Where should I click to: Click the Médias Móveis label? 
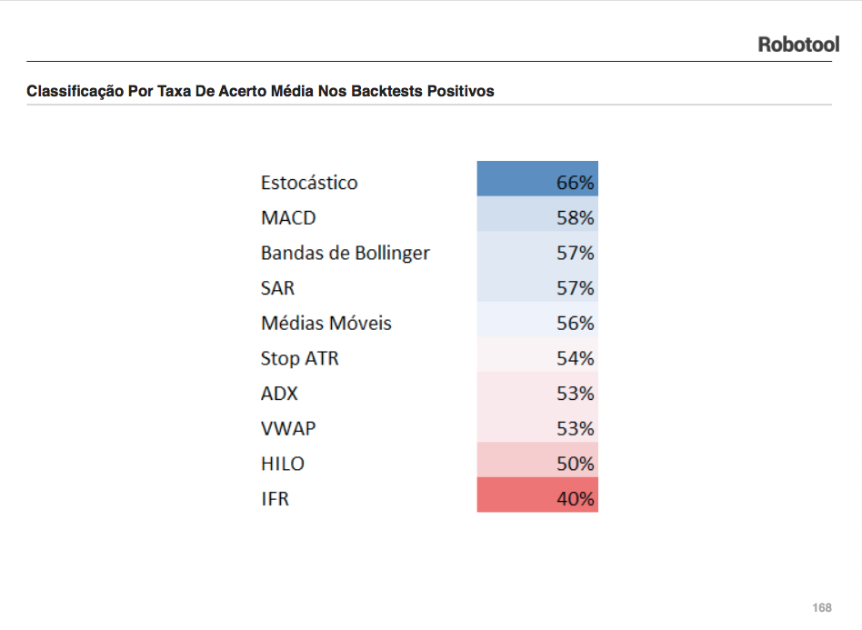point(326,324)
